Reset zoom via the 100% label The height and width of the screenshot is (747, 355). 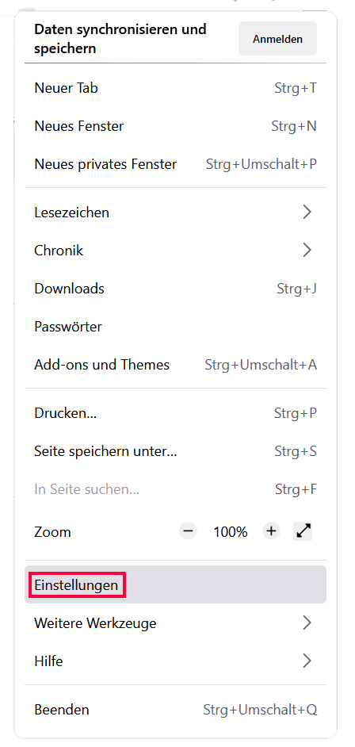pos(231,531)
